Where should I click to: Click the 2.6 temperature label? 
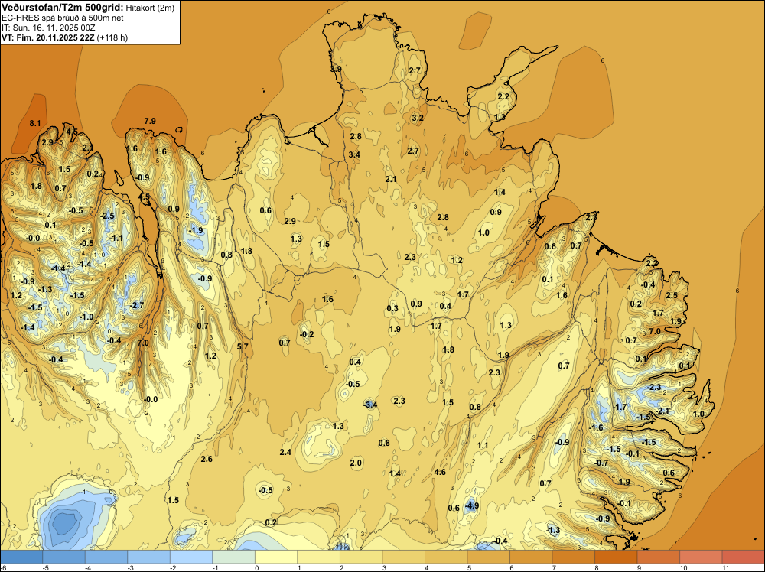(x=207, y=459)
